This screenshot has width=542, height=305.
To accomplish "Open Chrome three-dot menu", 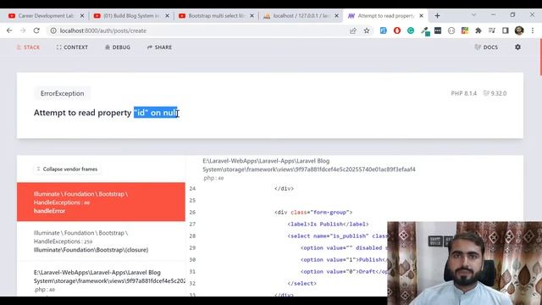I will (x=533, y=30).
